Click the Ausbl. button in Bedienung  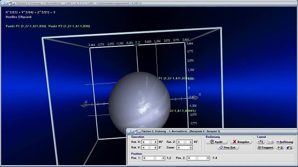click(217, 141)
